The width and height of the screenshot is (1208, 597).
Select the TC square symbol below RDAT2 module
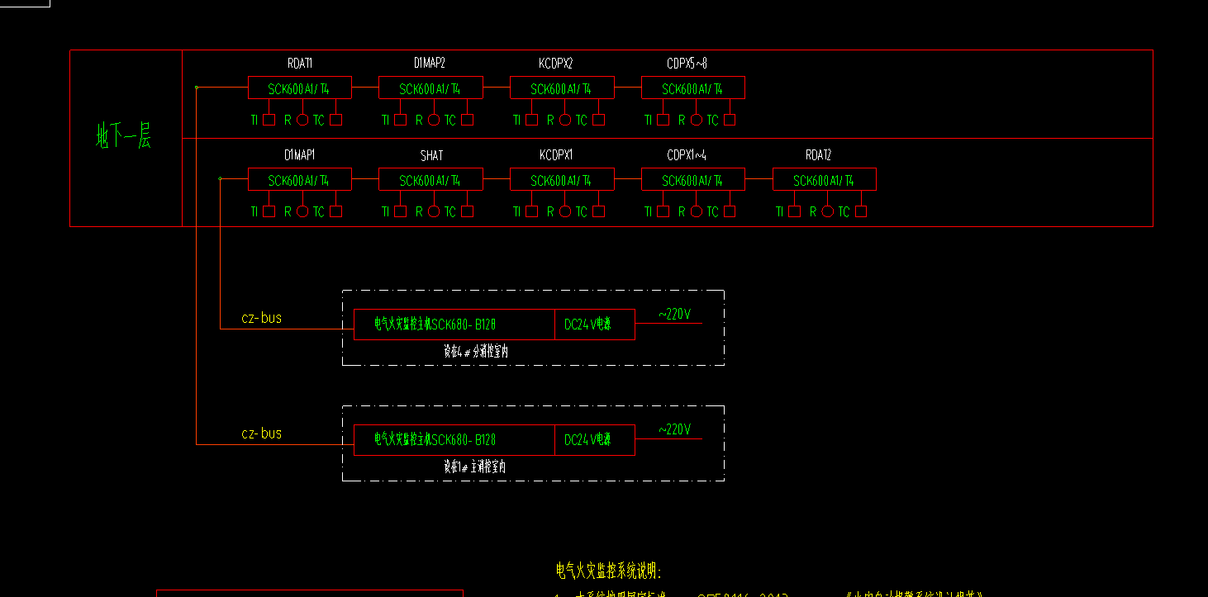[x=861, y=211]
